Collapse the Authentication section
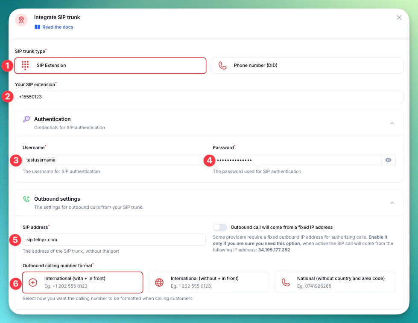 [392, 123]
